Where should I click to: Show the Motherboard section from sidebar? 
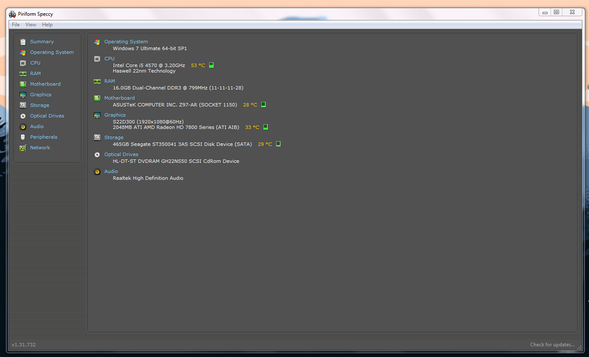point(45,84)
